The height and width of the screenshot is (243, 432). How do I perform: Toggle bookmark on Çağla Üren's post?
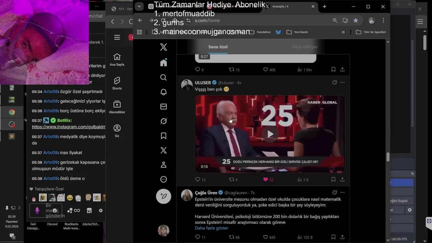click(x=333, y=237)
